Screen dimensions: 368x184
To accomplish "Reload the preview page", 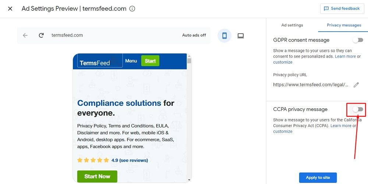I will [41, 35].
